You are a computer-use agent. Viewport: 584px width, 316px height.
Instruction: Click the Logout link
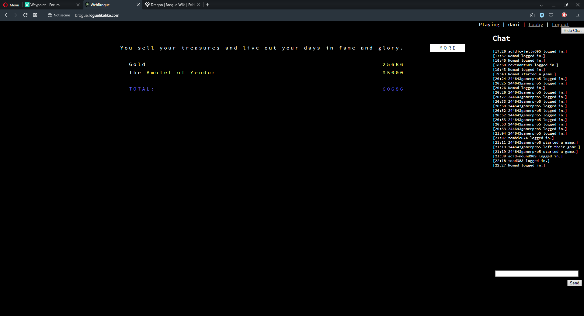(560, 25)
